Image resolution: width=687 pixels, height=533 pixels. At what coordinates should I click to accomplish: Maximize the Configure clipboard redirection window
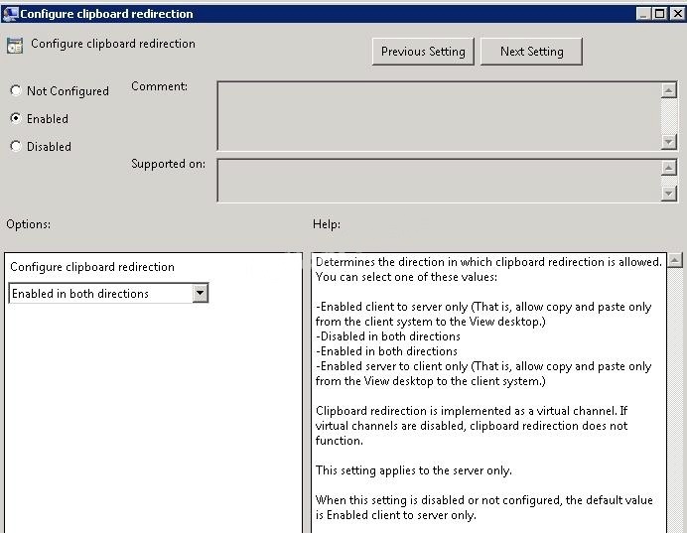(659, 14)
